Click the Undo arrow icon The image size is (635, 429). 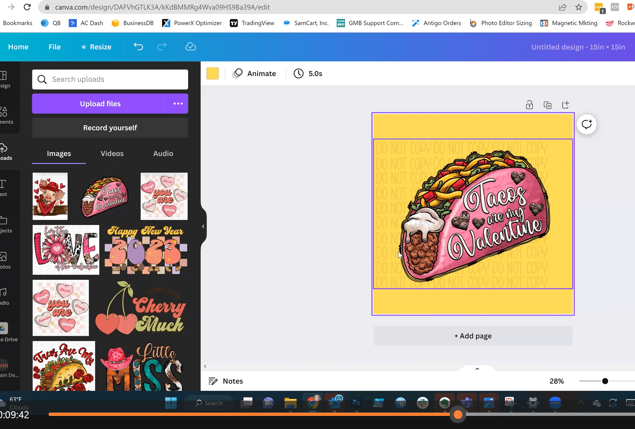[x=138, y=47]
